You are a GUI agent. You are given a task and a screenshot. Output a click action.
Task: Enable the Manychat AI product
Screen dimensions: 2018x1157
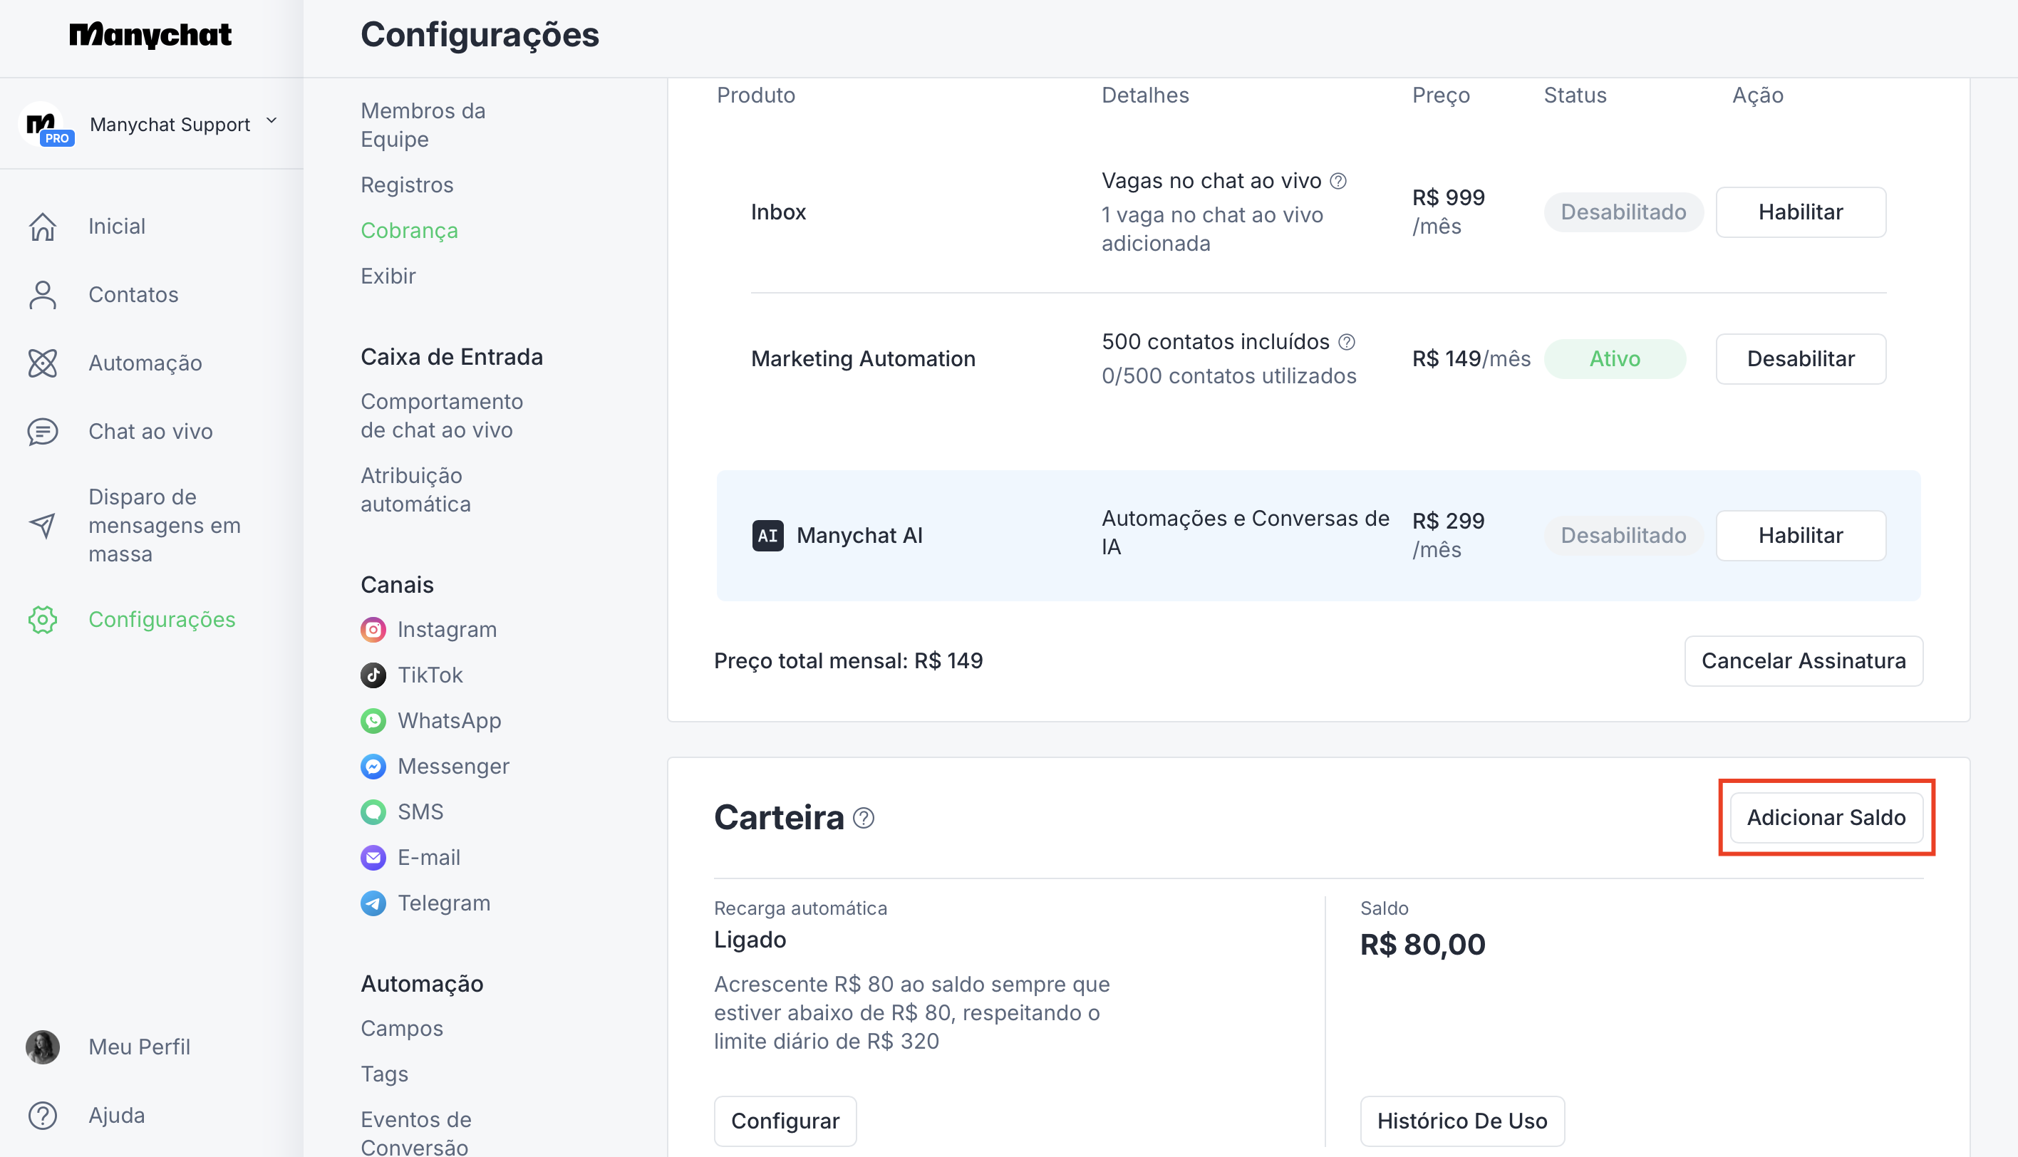[1800, 536]
